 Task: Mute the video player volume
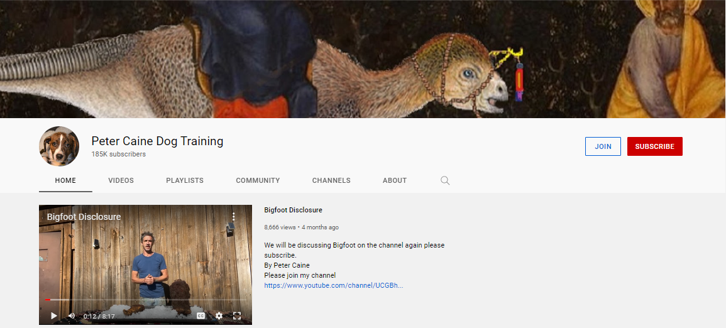coord(72,315)
